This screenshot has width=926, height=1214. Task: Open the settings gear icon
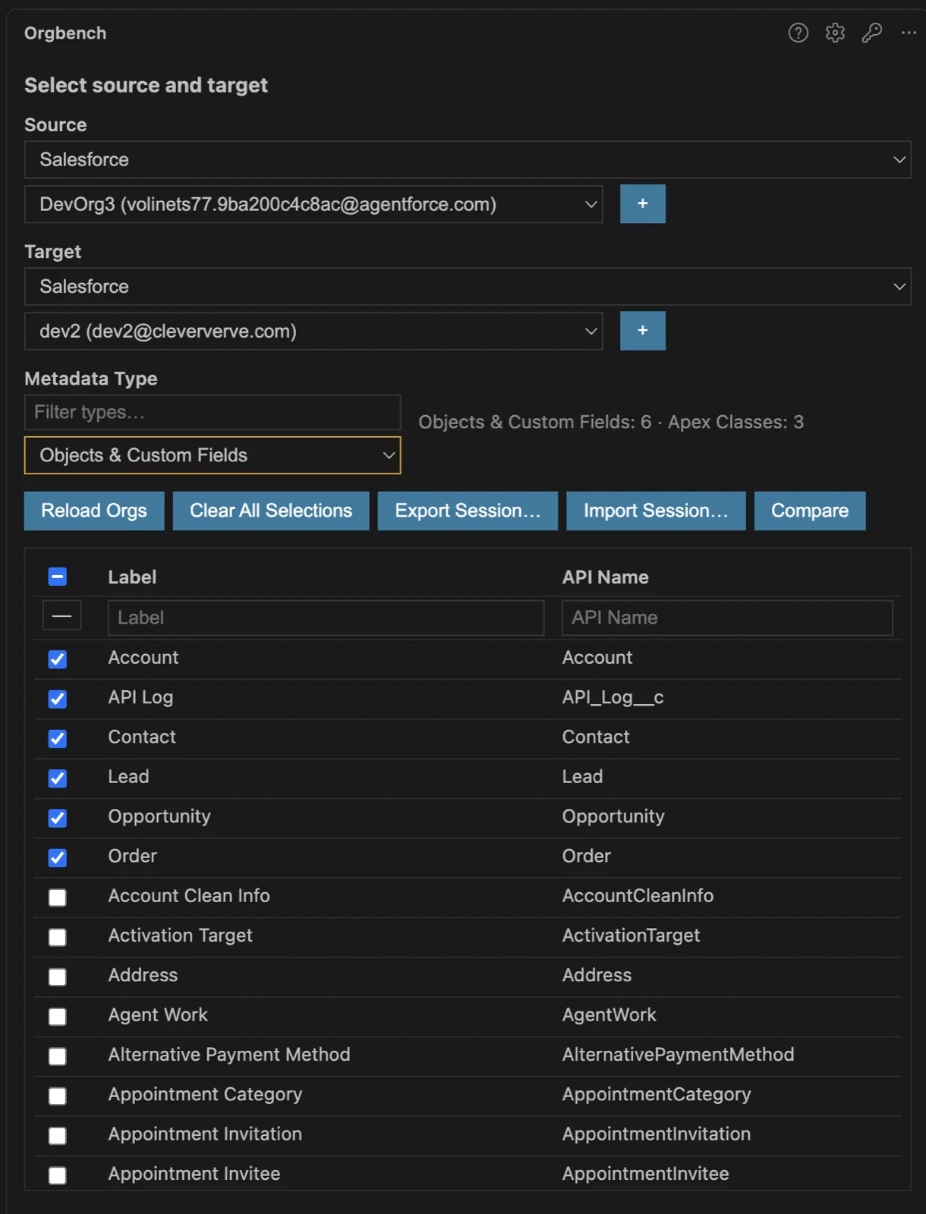(835, 33)
